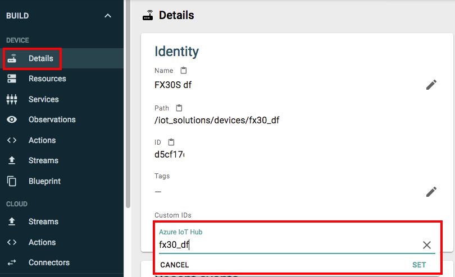Copy the Path to clipboard
The image size is (455, 277).
[x=179, y=108]
